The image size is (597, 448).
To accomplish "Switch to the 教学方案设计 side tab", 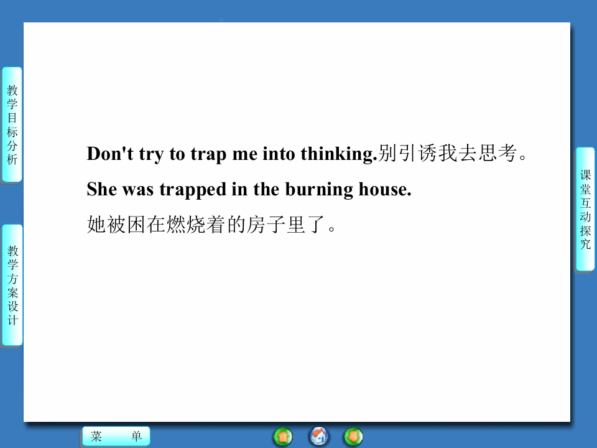I will (12, 285).
